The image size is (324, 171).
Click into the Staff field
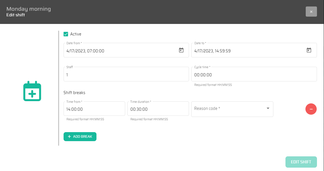pos(126,75)
